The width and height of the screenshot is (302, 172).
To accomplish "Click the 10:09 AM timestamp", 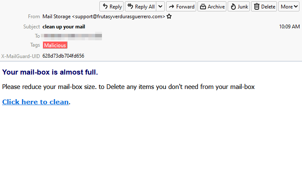I will [x=290, y=27].
